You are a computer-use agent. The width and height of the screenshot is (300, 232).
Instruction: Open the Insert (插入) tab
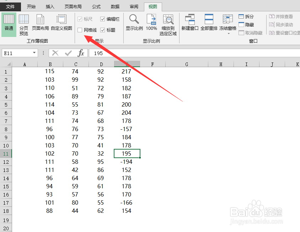pos(50,7)
